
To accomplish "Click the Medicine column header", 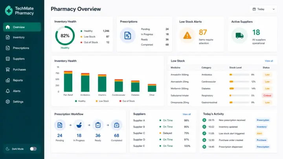I will click(175, 68).
